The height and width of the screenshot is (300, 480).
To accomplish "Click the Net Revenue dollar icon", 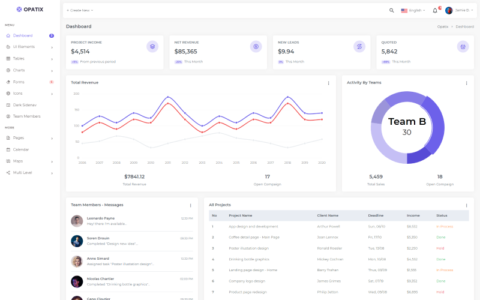I will tap(256, 46).
